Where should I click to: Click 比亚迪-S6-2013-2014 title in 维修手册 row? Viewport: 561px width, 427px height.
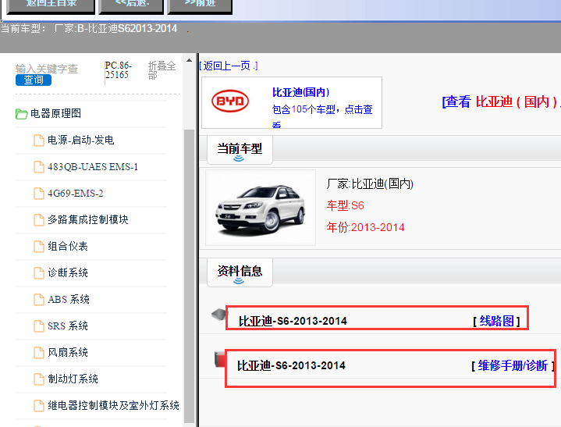pos(291,365)
